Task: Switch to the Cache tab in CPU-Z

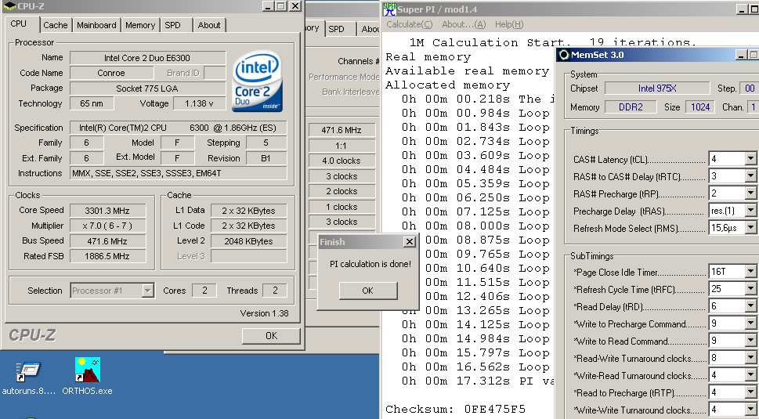Action: [x=55, y=25]
